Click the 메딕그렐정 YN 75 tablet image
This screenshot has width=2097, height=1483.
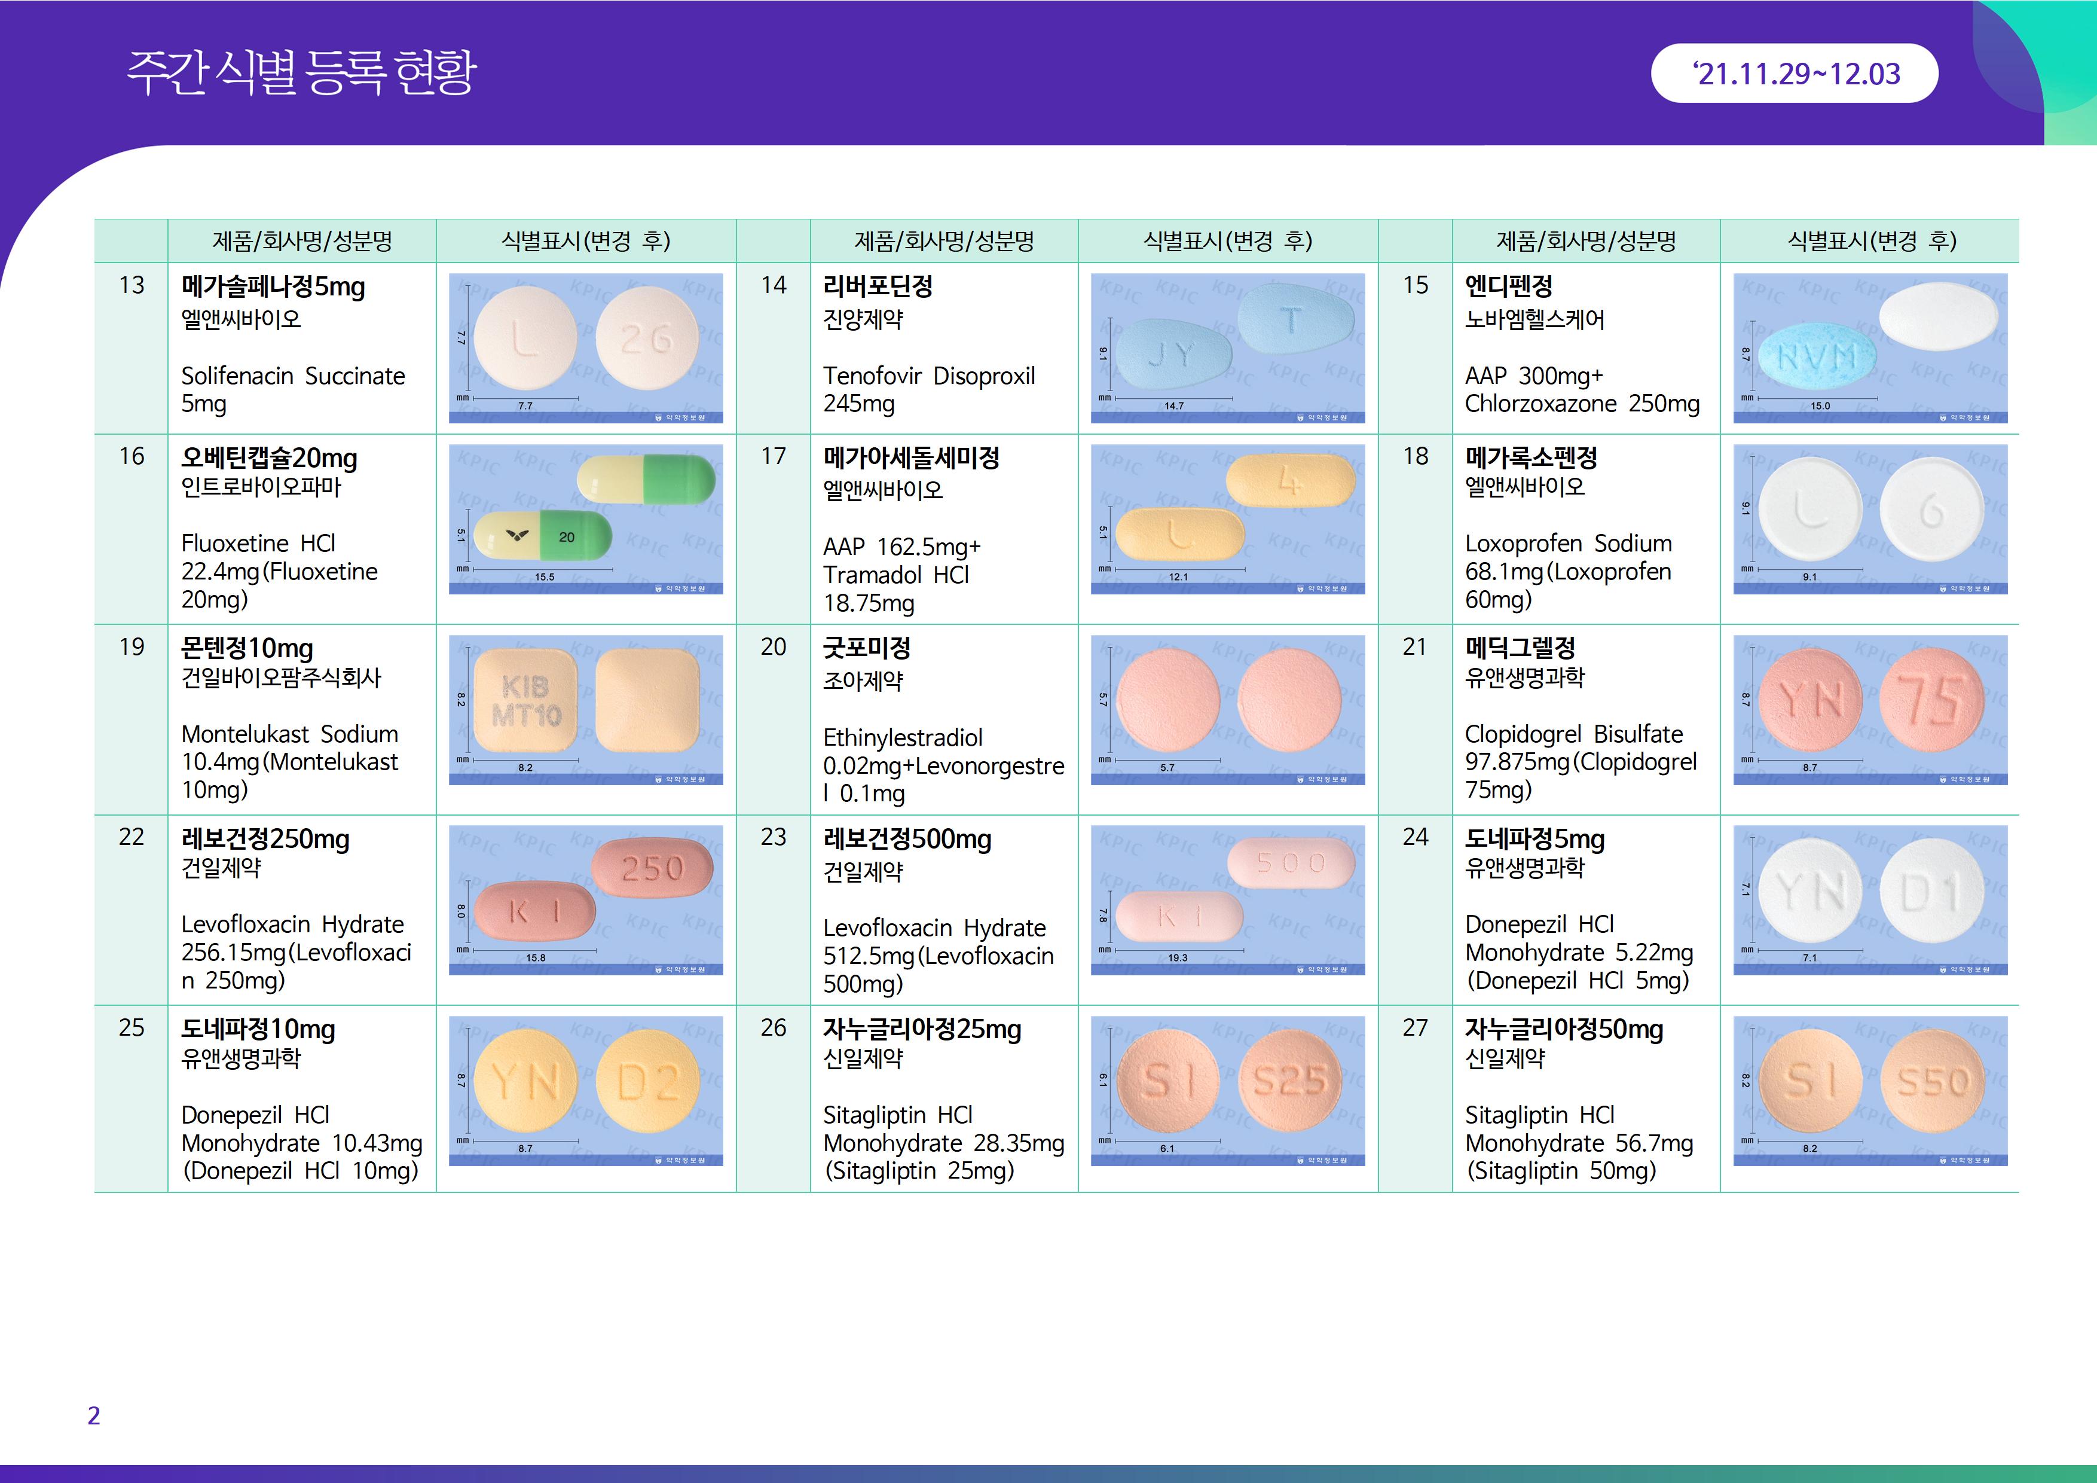1870,709
